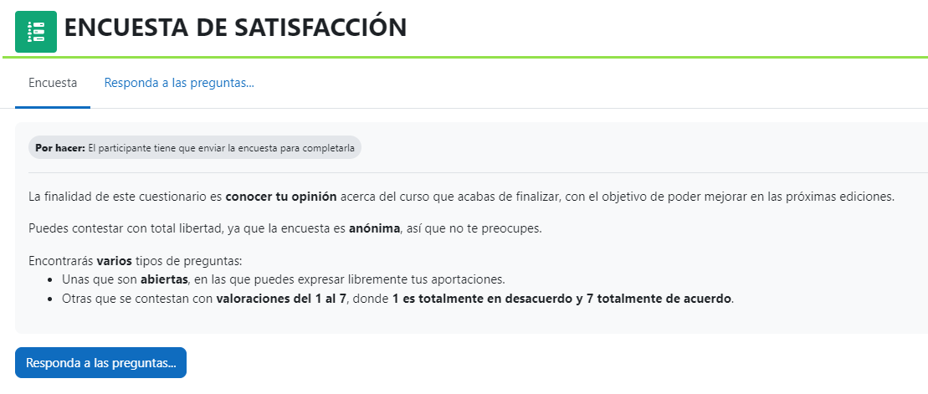The width and height of the screenshot is (928, 394).
Task: Click the green survey activity icon
Action: 36,32
